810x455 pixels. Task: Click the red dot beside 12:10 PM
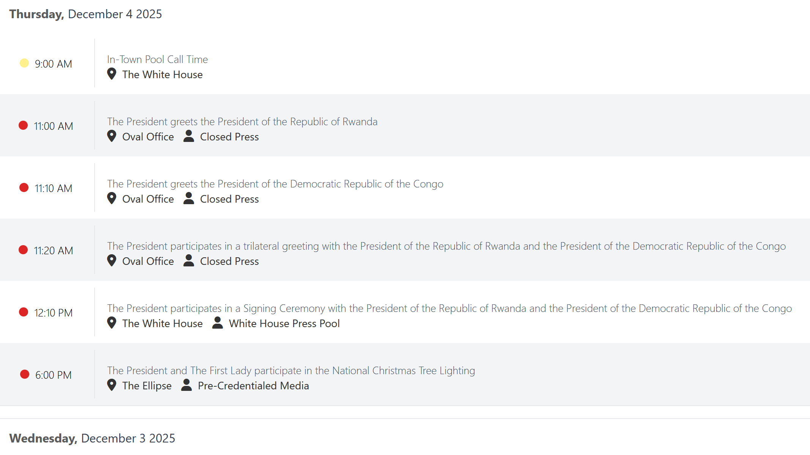point(24,312)
